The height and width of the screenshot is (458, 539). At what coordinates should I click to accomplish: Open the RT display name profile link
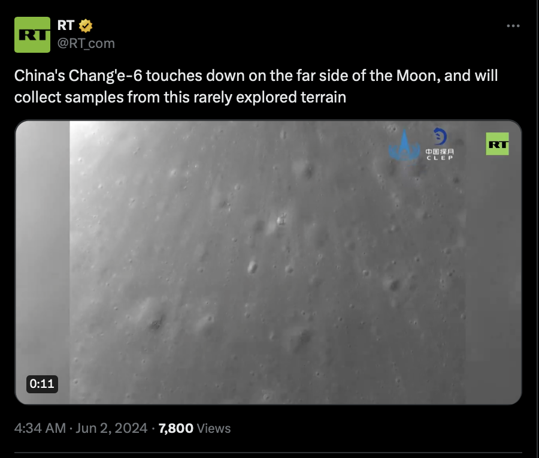[65, 26]
